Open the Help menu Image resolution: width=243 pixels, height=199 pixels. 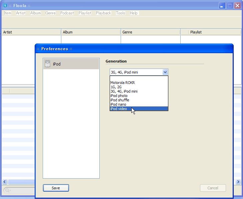coord(134,13)
